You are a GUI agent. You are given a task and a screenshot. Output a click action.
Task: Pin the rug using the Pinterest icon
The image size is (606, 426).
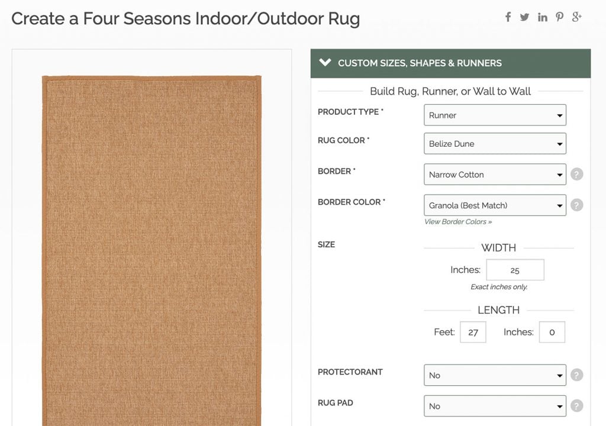559,17
